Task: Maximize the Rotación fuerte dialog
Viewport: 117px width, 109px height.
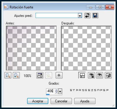Action: (100, 7)
